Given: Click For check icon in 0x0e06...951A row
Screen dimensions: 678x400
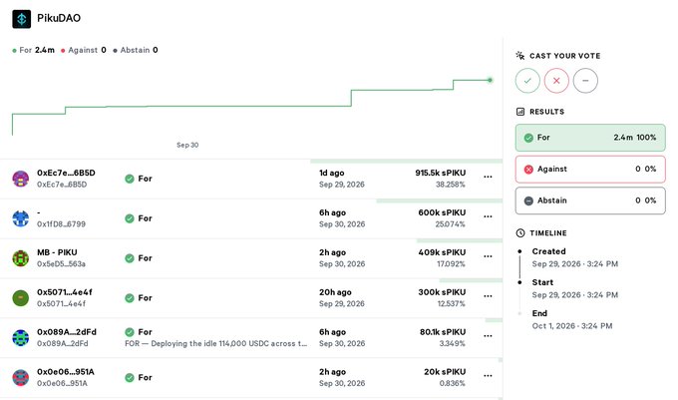Looking at the screenshot, I should pos(130,377).
